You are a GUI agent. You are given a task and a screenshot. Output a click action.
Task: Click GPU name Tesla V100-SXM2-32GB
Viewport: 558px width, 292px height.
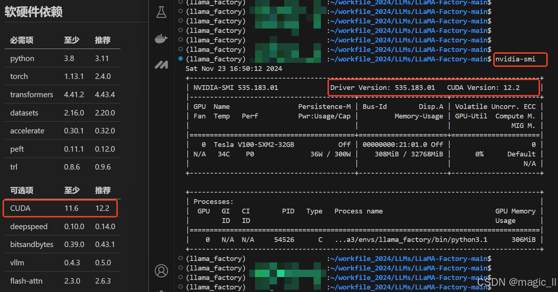pos(254,144)
